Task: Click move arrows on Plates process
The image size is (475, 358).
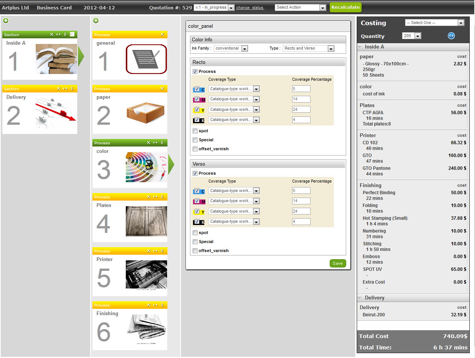Action: click(x=155, y=197)
